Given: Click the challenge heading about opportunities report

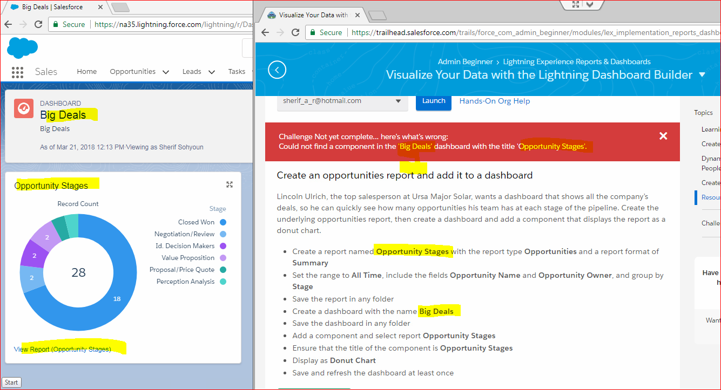Looking at the screenshot, I should (x=405, y=175).
